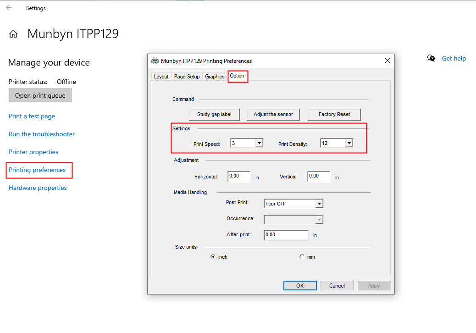
Task: Open the Printer properties link
Action: 33,152
